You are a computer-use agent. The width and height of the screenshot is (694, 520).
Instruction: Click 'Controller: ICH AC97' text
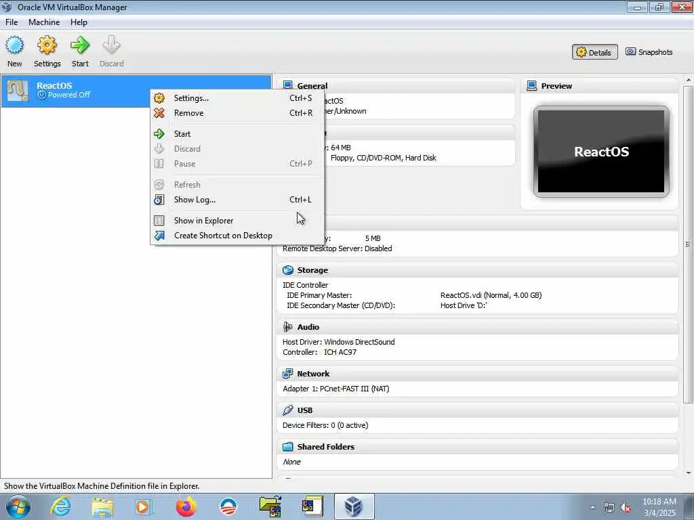pos(320,352)
